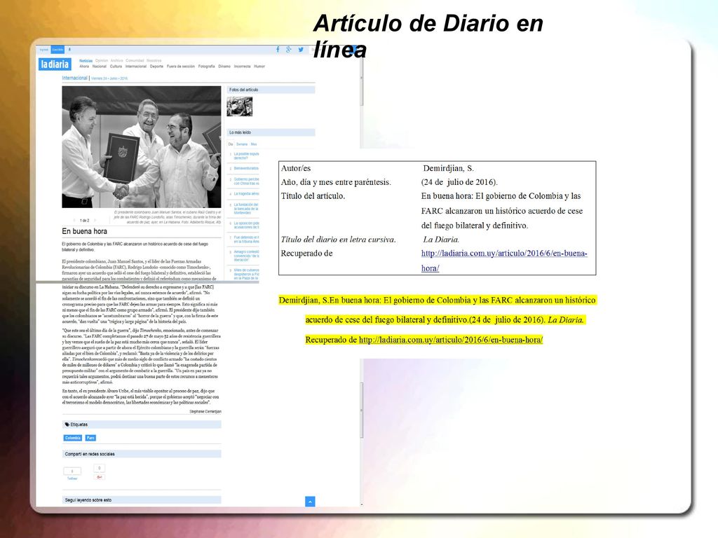Image resolution: width=718 pixels, height=538 pixels.
Task: Open the Noticias menu tab
Action: (86, 60)
